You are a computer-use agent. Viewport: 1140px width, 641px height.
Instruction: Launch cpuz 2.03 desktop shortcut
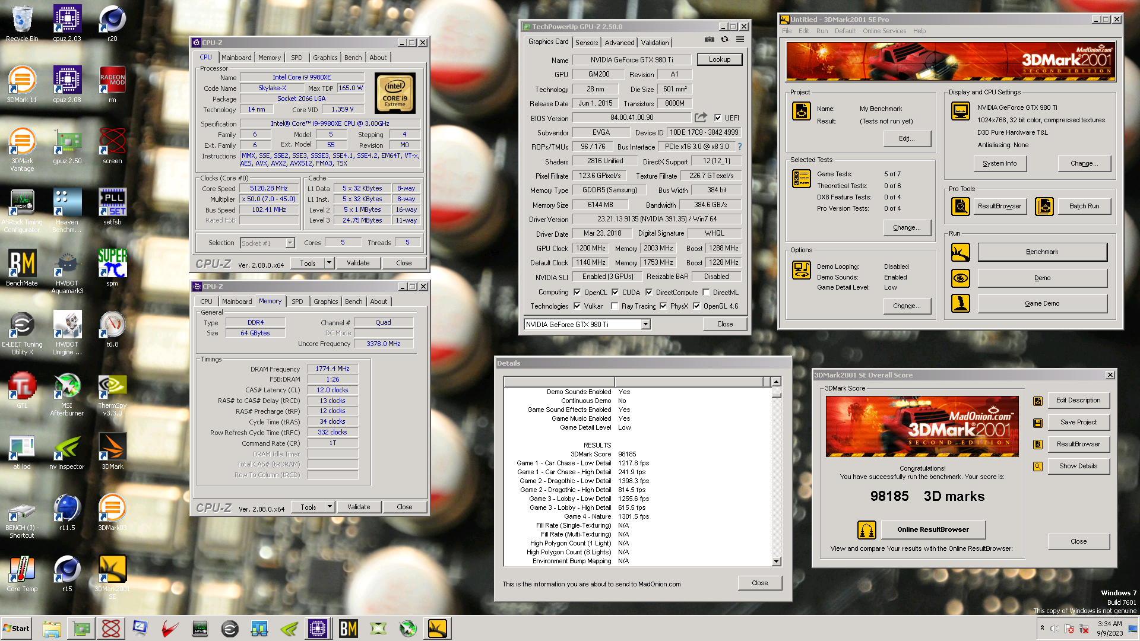(x=67, y=24)
